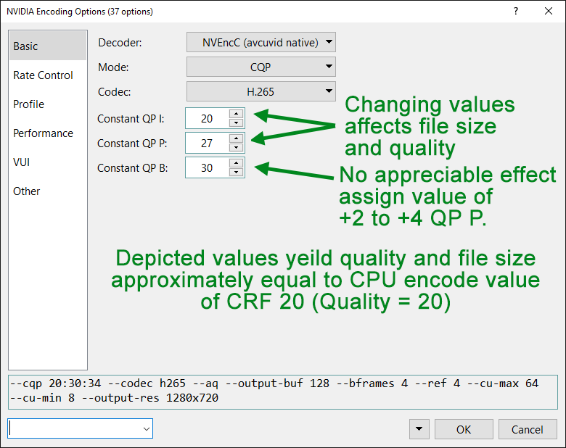Expand the bottom-left search combo box
This screenshot has width=566, height=448.
[x=146, y=428]
